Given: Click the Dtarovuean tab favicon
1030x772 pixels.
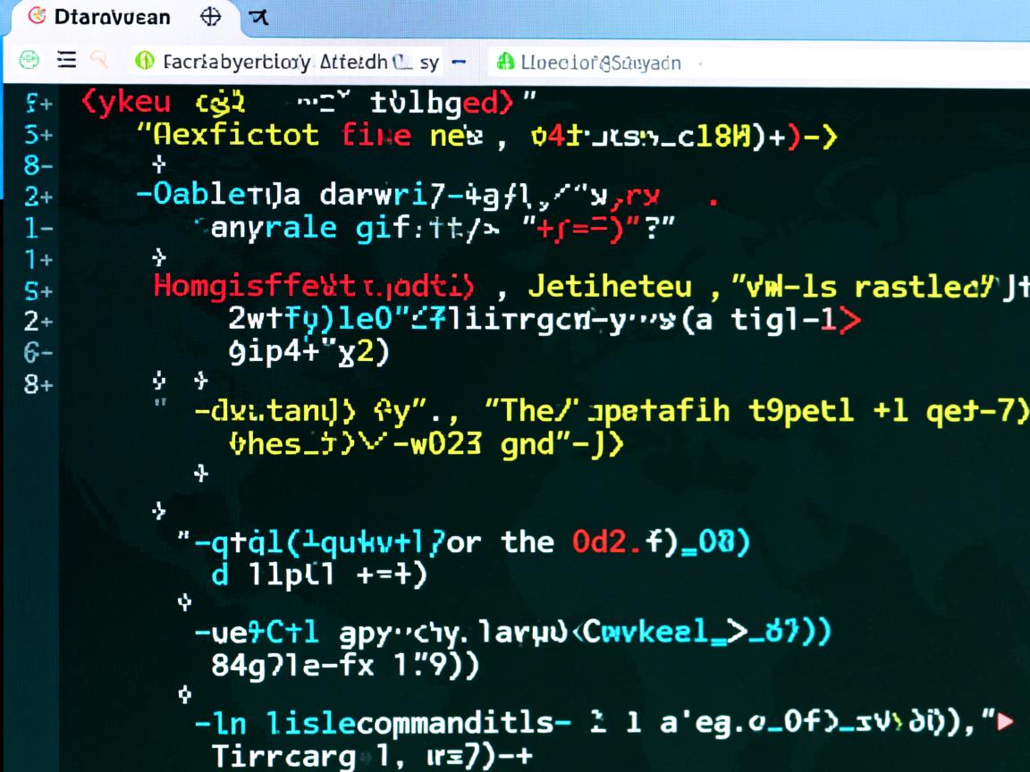Looking at the screenshot, I should (36, 16).
